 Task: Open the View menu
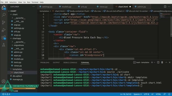coord(20,2)
